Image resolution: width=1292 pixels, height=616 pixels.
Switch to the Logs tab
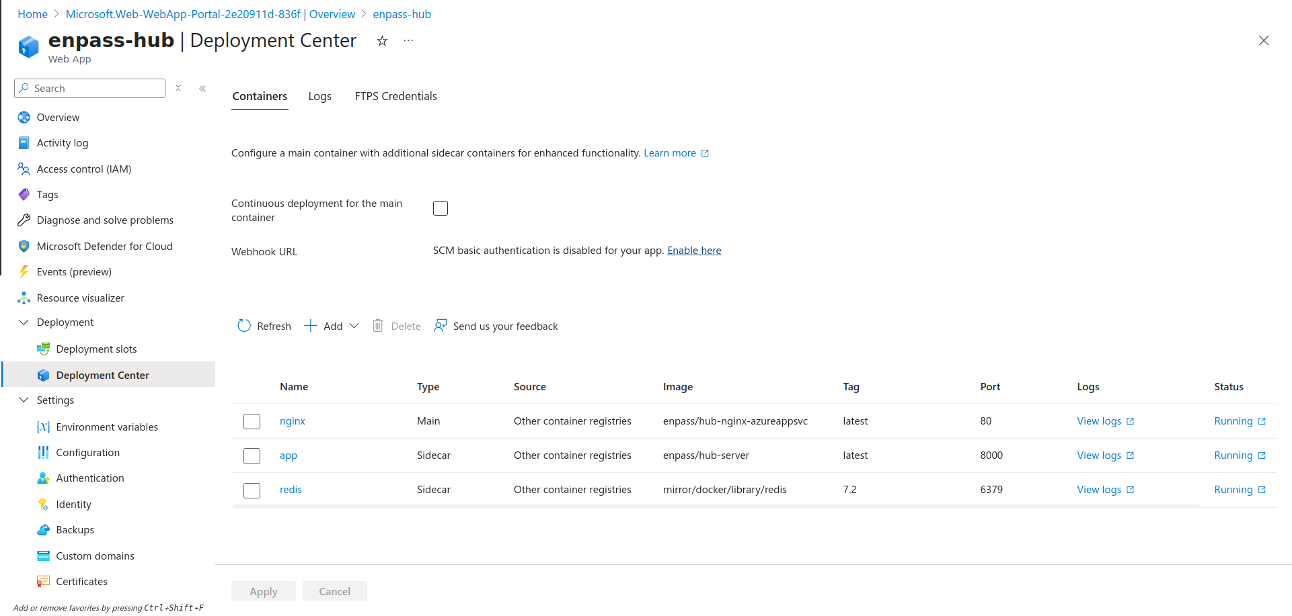[x=320, y=96]
